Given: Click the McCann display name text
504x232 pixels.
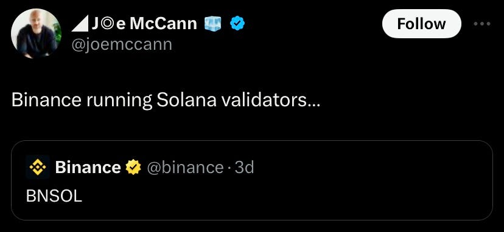Looking at the screenshot, I should (163, 24).
